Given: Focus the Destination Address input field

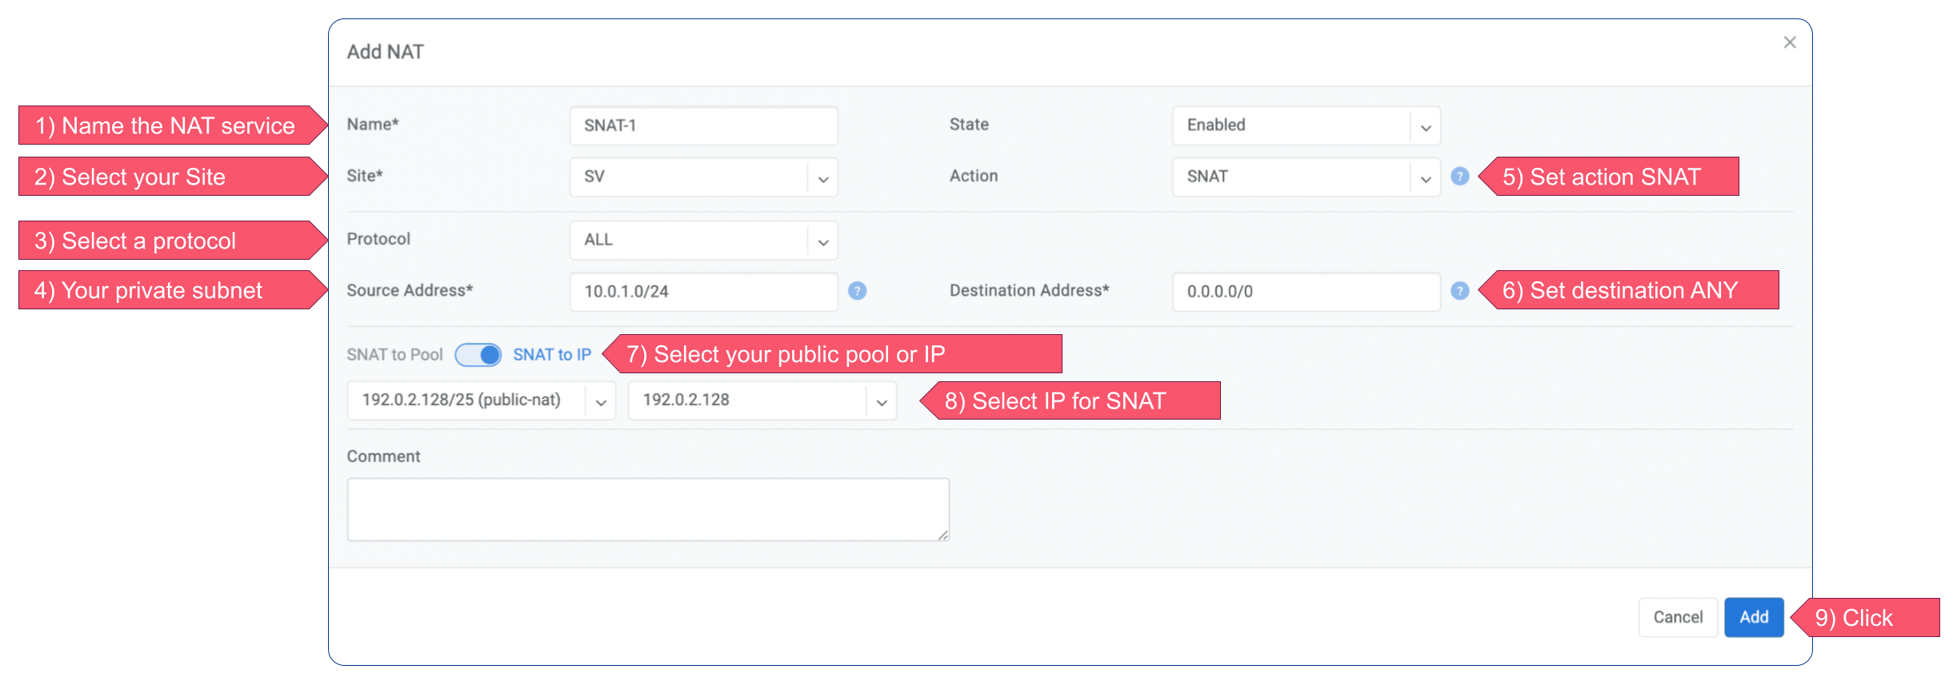Looking at the screenshot, I should pos(1306,292).
